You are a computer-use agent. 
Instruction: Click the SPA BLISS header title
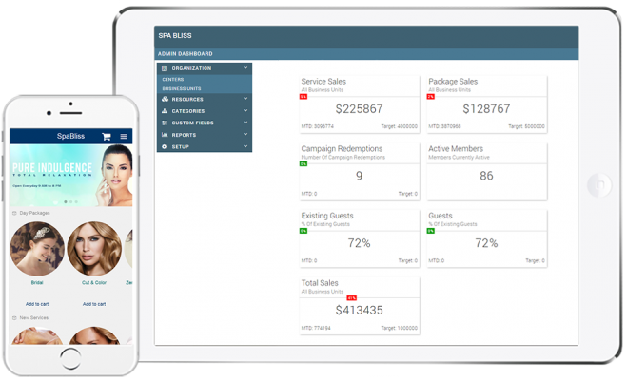click(175, 35)
